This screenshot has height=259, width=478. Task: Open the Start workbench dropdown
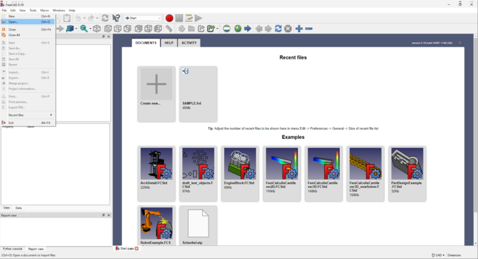tap(143, 18)
